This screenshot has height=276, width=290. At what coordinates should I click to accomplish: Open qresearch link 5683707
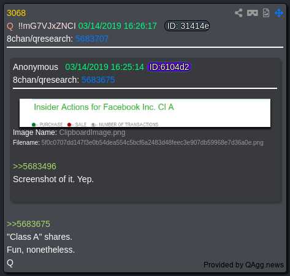point(92,39)
